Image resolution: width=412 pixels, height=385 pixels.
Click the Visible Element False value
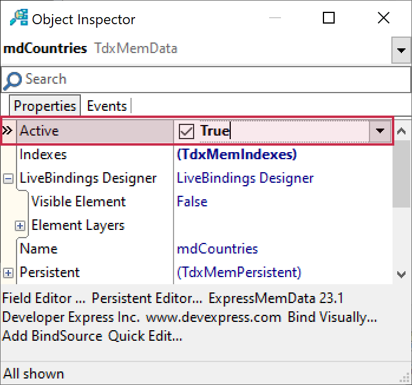[x=192, y=202]
